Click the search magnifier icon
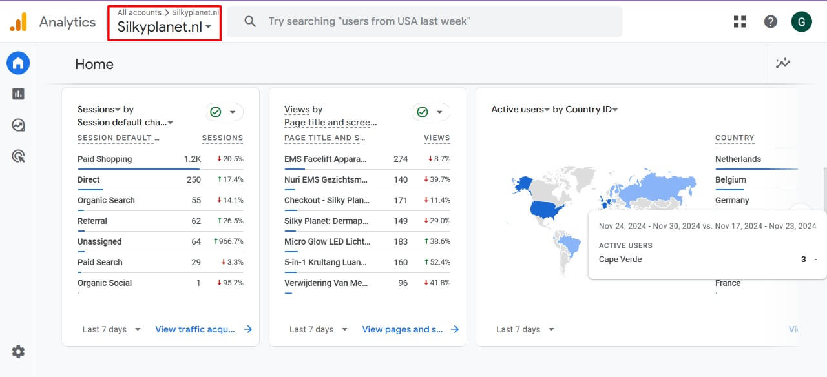Viewport: 827px width, 377px height. [x=250, y=22]
